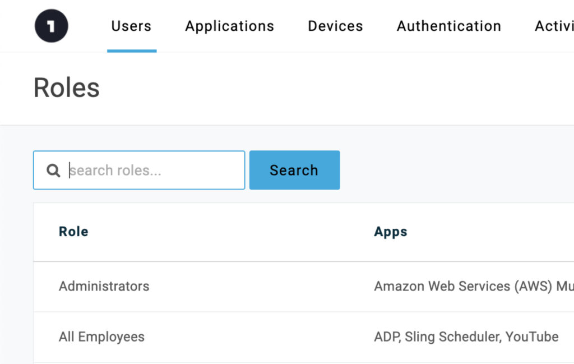
Task: Return to Users via the underlined tab
Action: coord(131,26)
